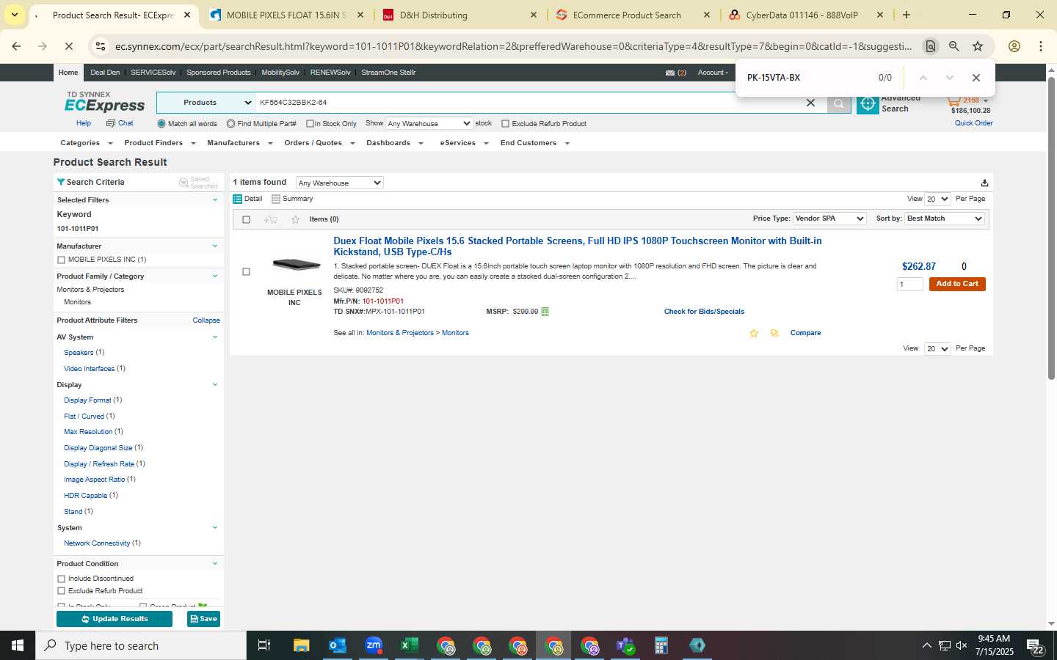Clear the keyword search field with X
Image resolution: width=1057 pixels, height=660 pixels.
pyautogui.click(x=810, y=103)
